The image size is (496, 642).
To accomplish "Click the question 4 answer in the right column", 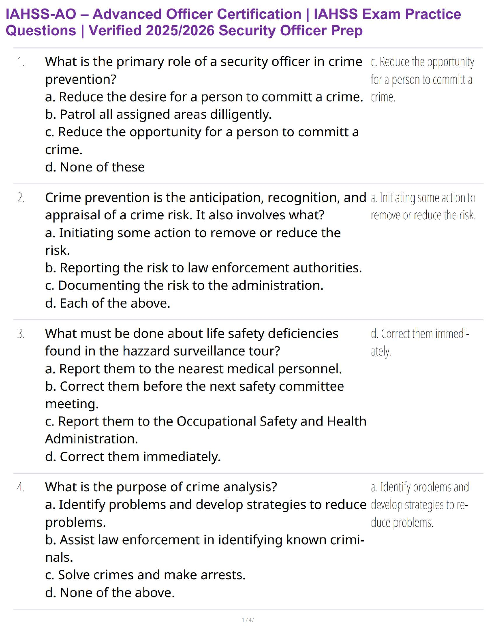I will tap(420, 505).
